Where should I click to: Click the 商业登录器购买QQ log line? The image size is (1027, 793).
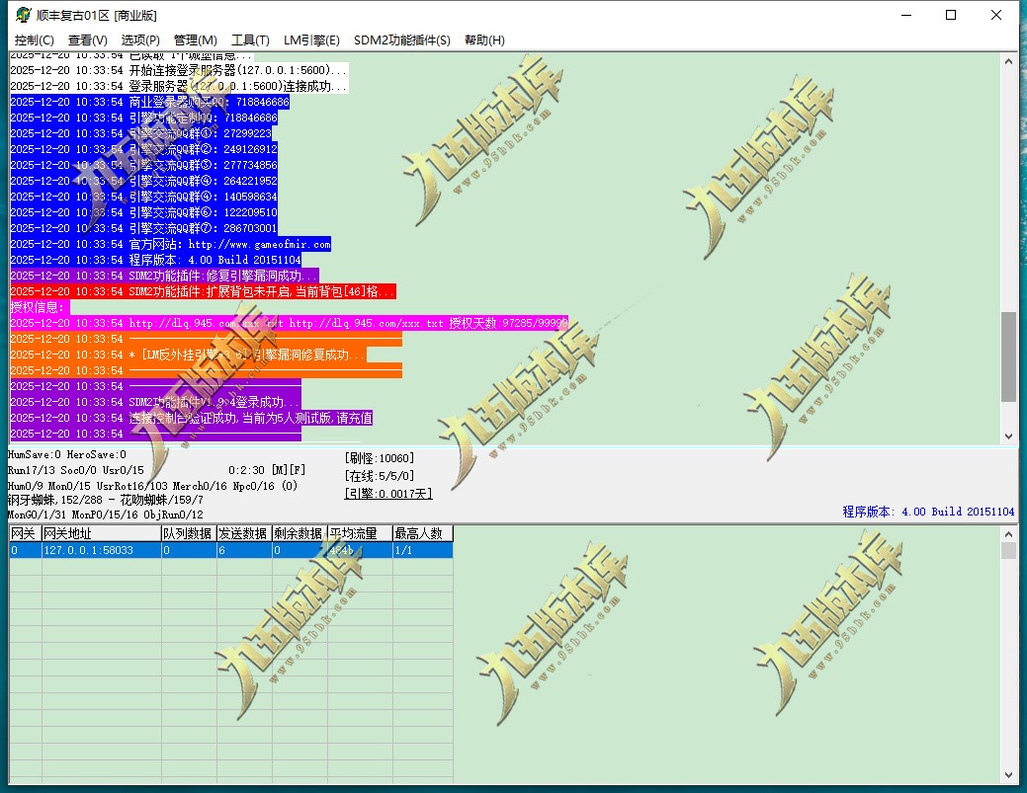click(x=149, y=102)
